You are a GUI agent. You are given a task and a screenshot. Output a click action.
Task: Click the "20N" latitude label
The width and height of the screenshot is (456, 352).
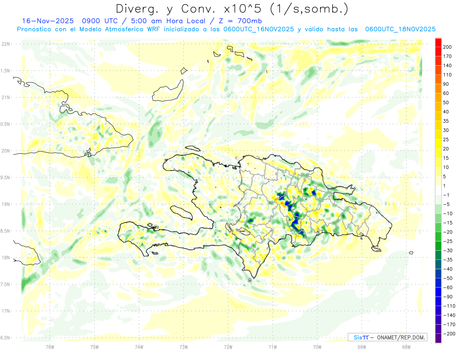pyautogui.click(x=6, y=151)
